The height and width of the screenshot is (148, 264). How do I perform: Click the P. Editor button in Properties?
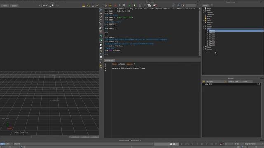pyautogui.click(x=246, y=81)
